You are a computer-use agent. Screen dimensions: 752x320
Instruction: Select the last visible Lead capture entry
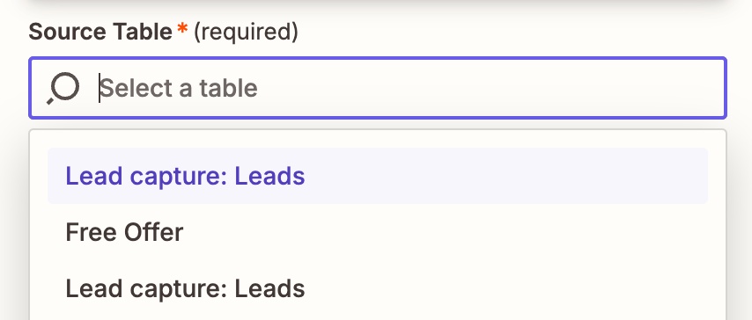pyautogui.click(x=378, y=289)
